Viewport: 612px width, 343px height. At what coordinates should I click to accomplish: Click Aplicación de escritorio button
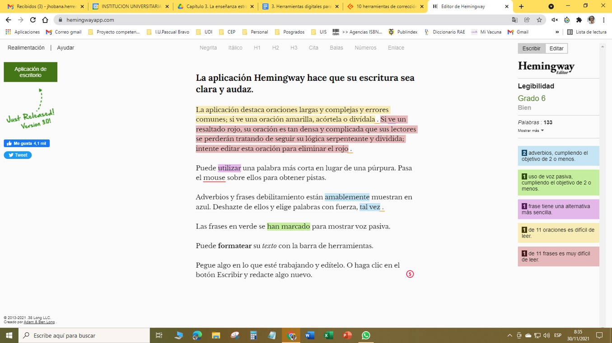[30, 72]
